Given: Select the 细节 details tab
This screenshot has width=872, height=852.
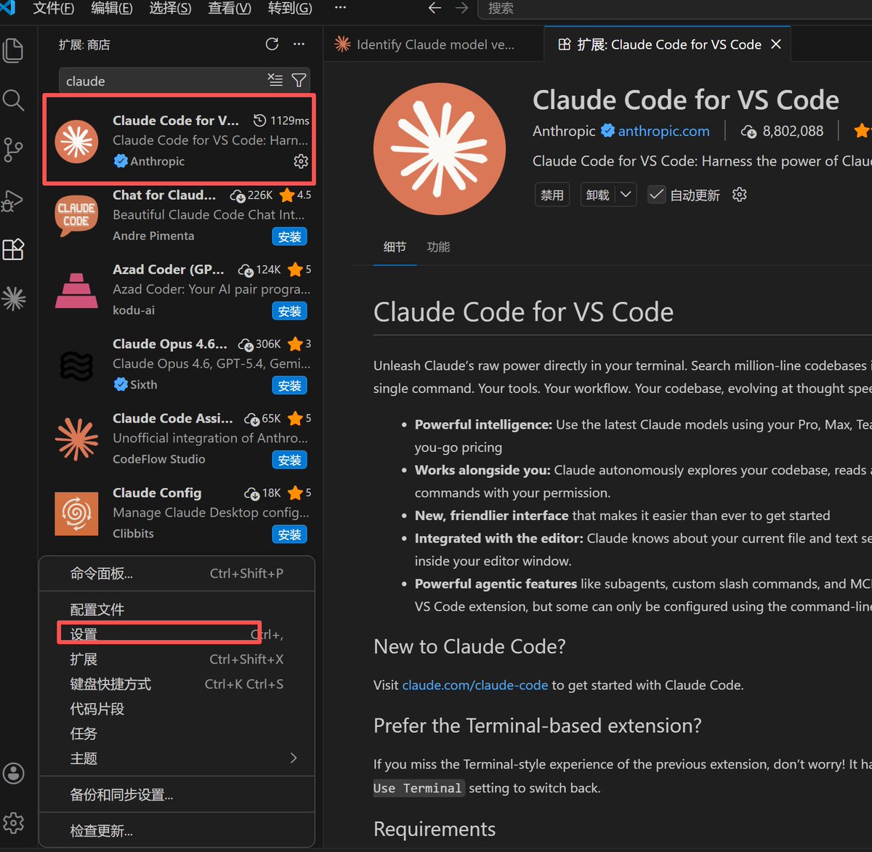Looking at the screenshot, I should pos(395,247).
